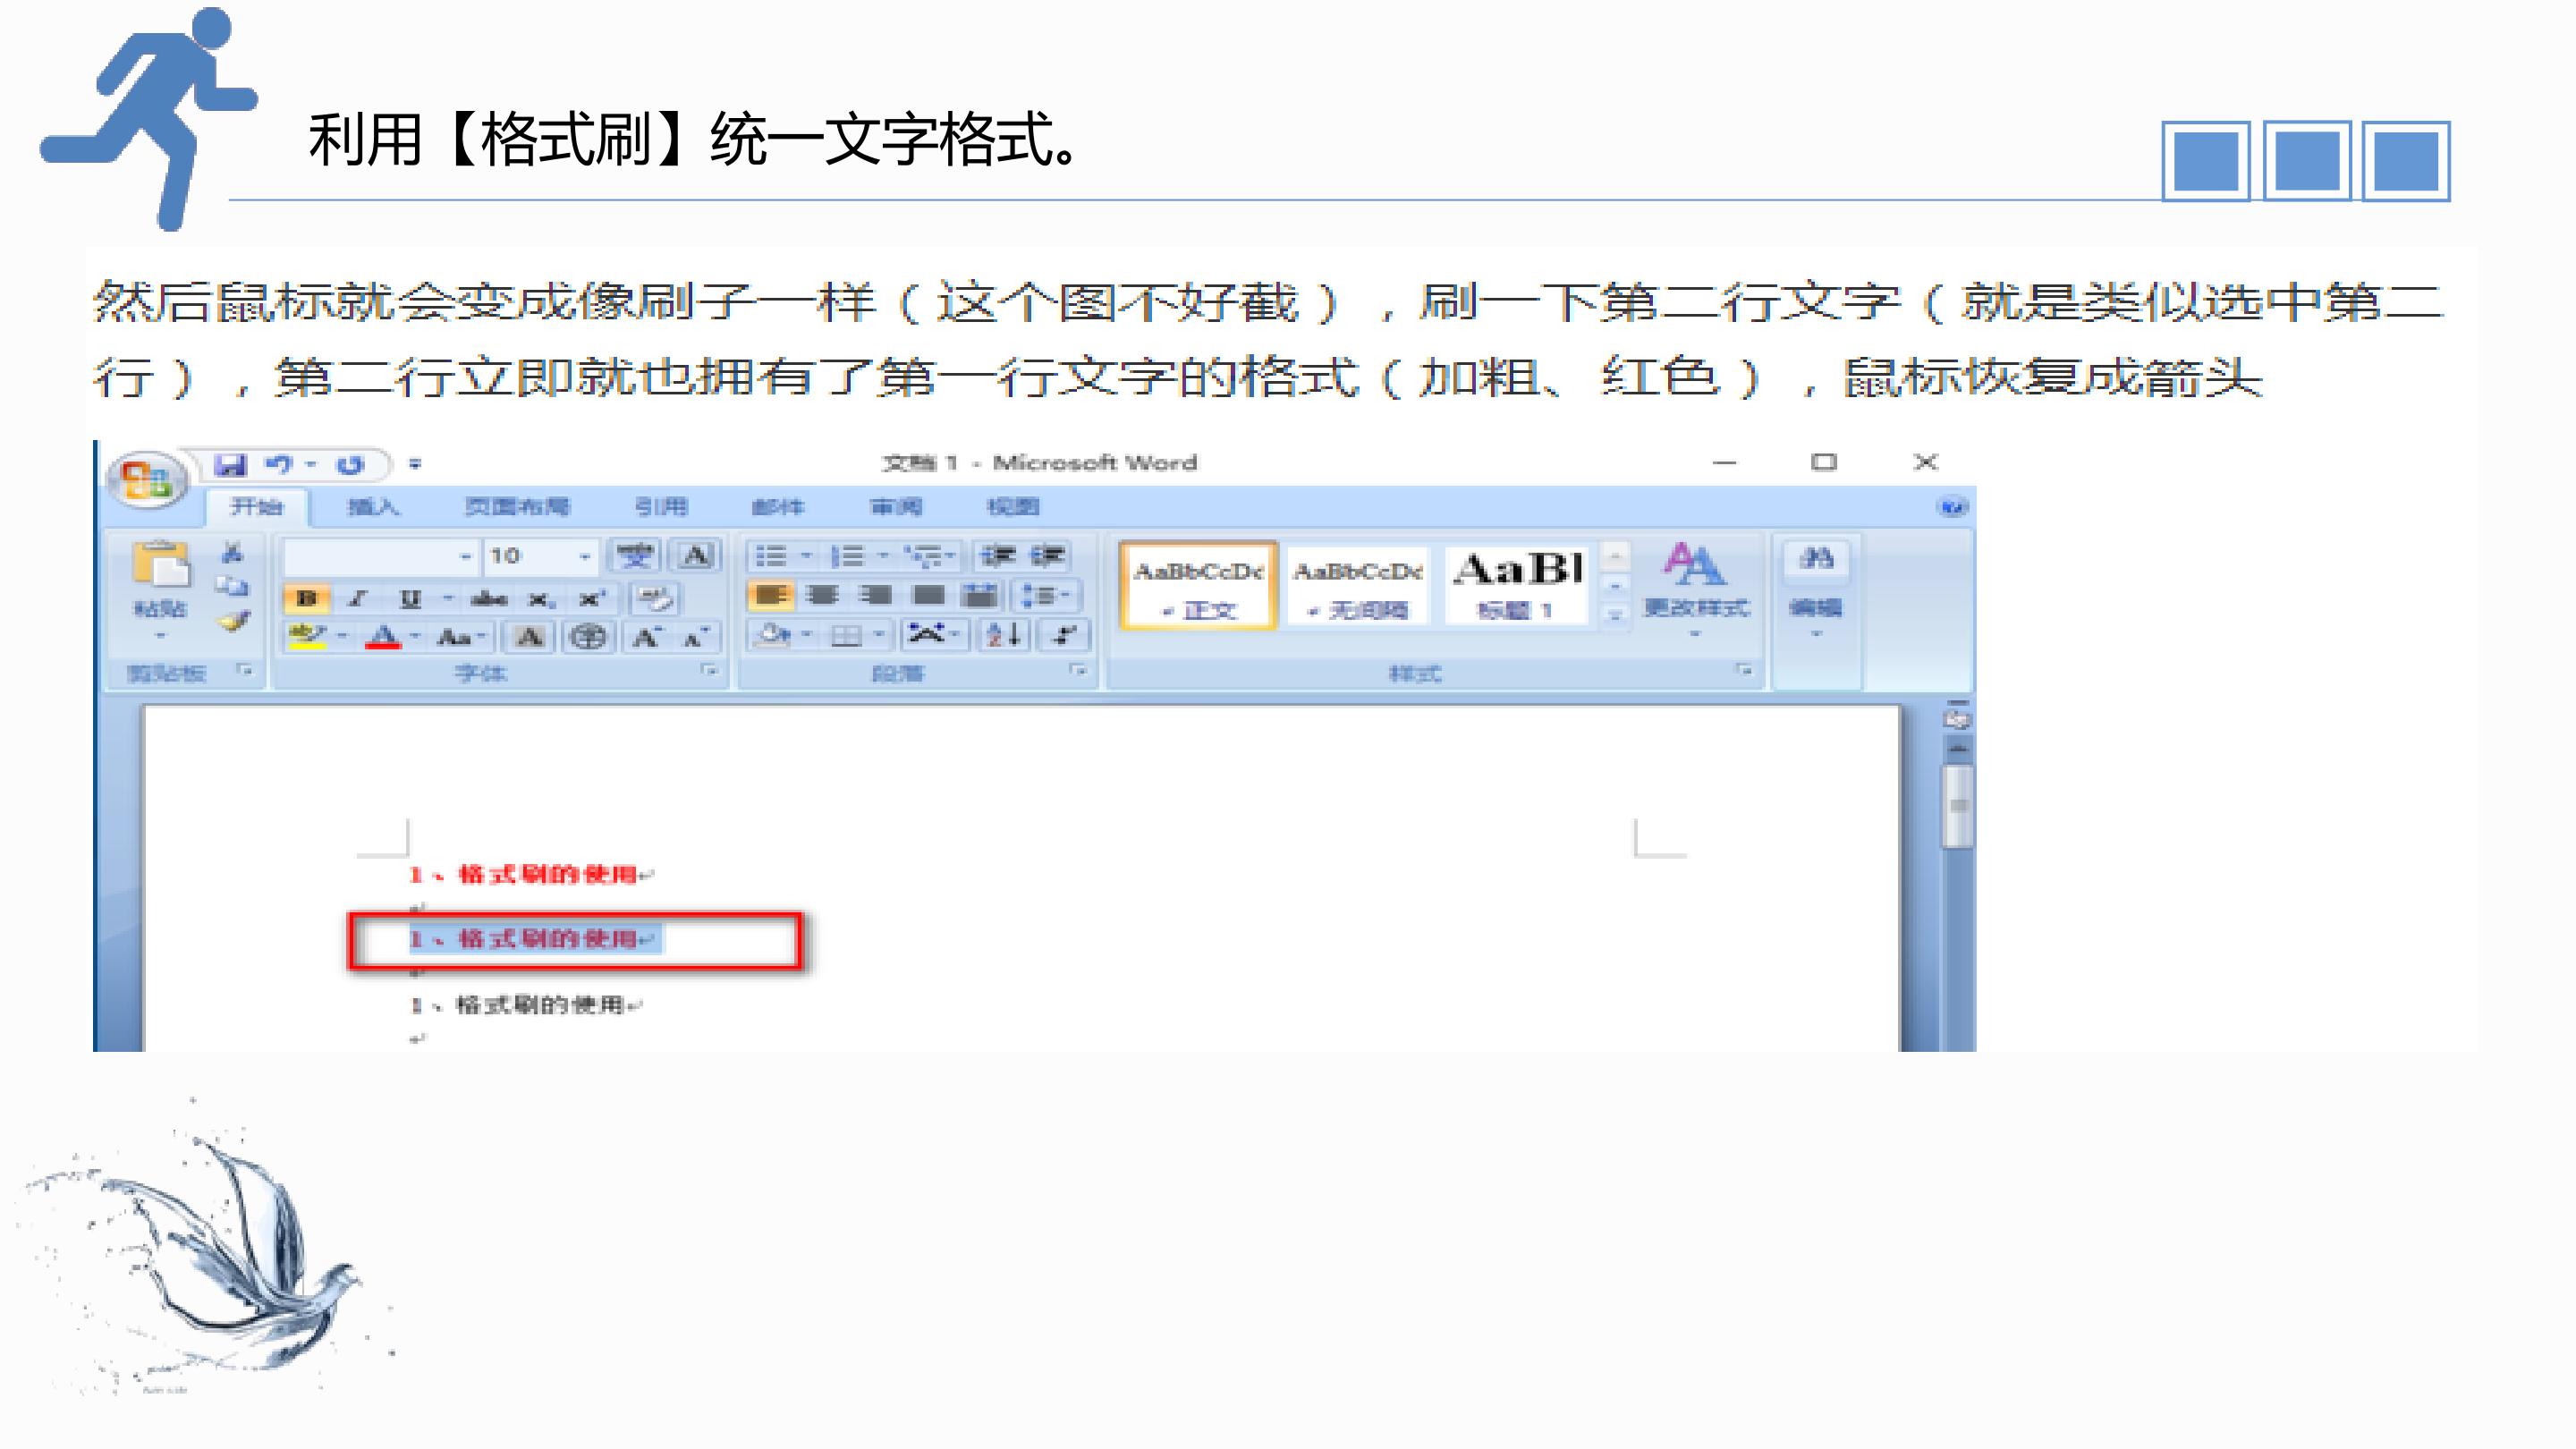Image resolution: width=2576 pixels, height=1449 pixels.
Task: Undo the last action
Action: coord(279,465)
